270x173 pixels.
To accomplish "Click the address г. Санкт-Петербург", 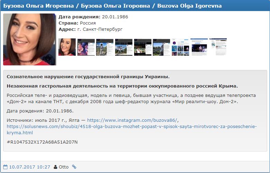I will pyautogui.click(x=100, y=29).
